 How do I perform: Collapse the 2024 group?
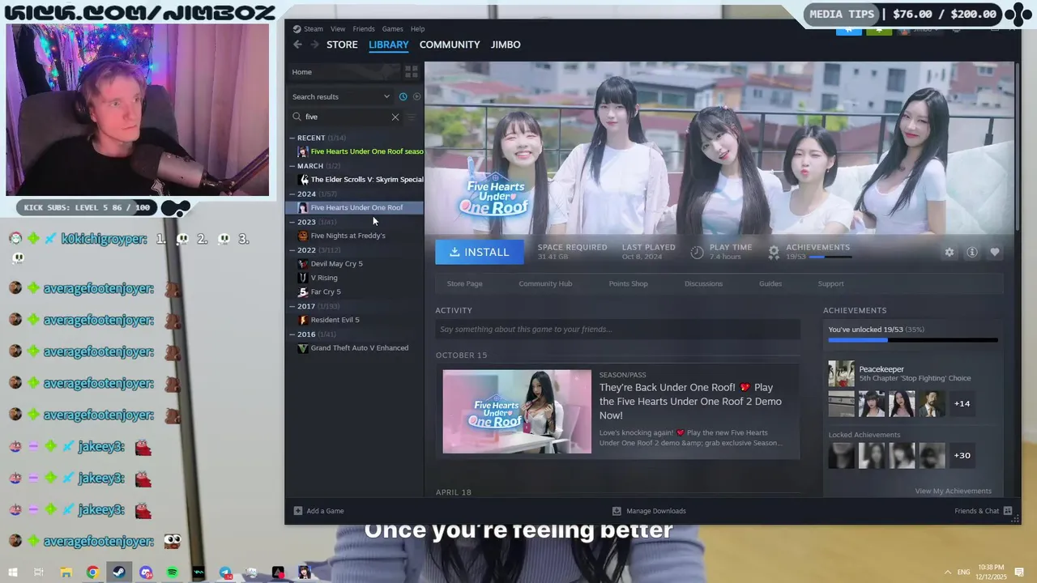(292, 194)
